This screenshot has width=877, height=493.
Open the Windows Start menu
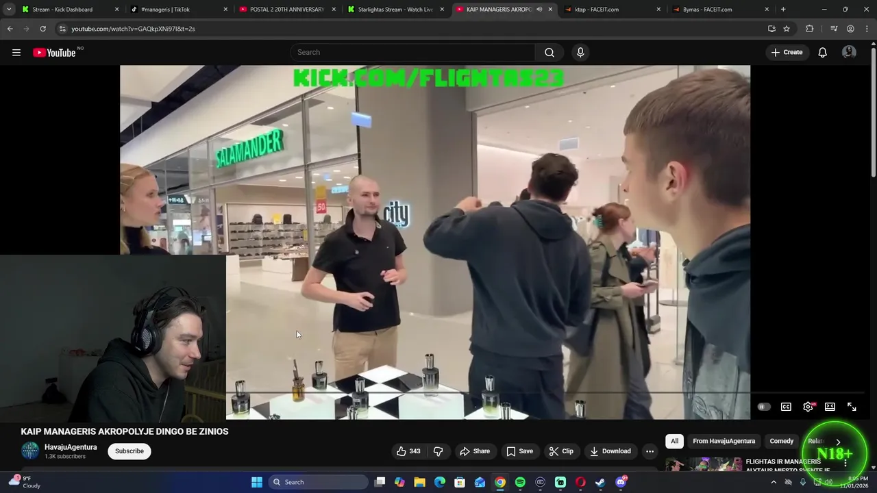tap(256, 482)
